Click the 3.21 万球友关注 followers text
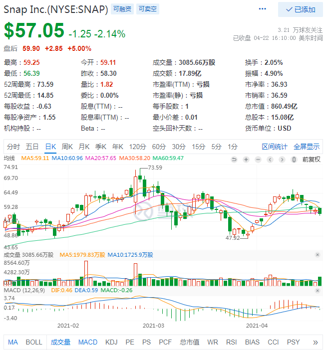Image resolution: width=326 pixels, height=350 pixels. [300, 30]
